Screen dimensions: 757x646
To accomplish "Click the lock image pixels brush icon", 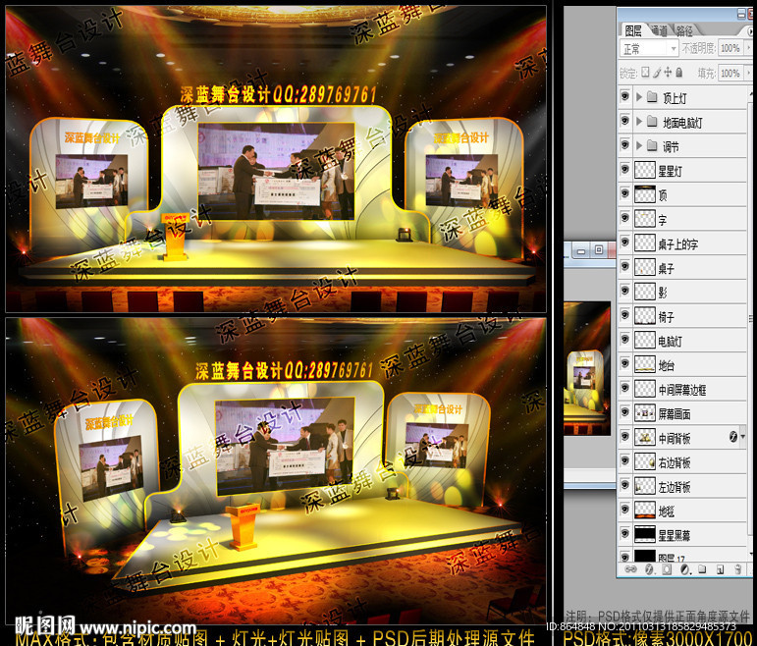I will (x=657, y=73).
